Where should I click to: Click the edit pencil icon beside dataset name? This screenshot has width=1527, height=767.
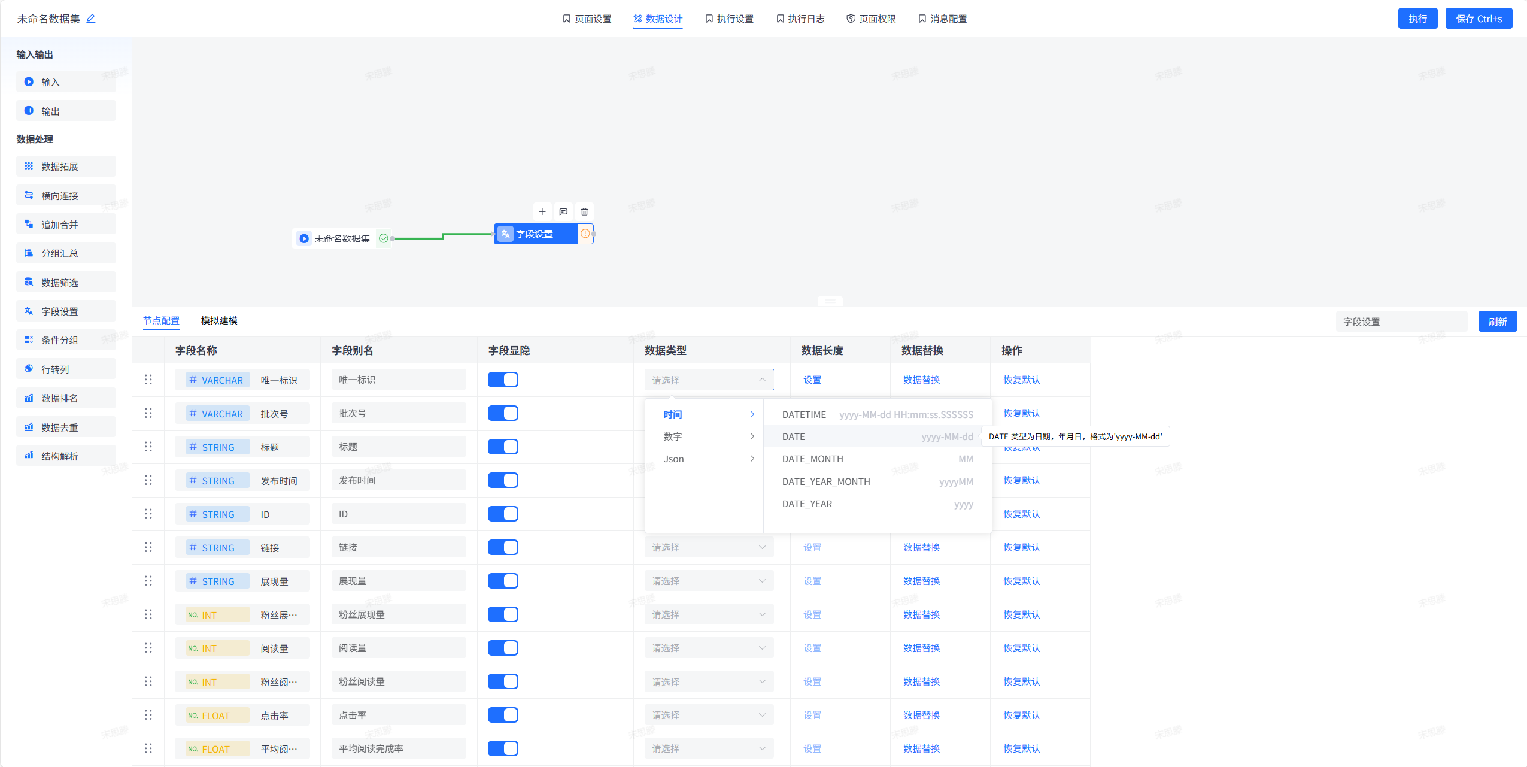click(x=91, y=19)
